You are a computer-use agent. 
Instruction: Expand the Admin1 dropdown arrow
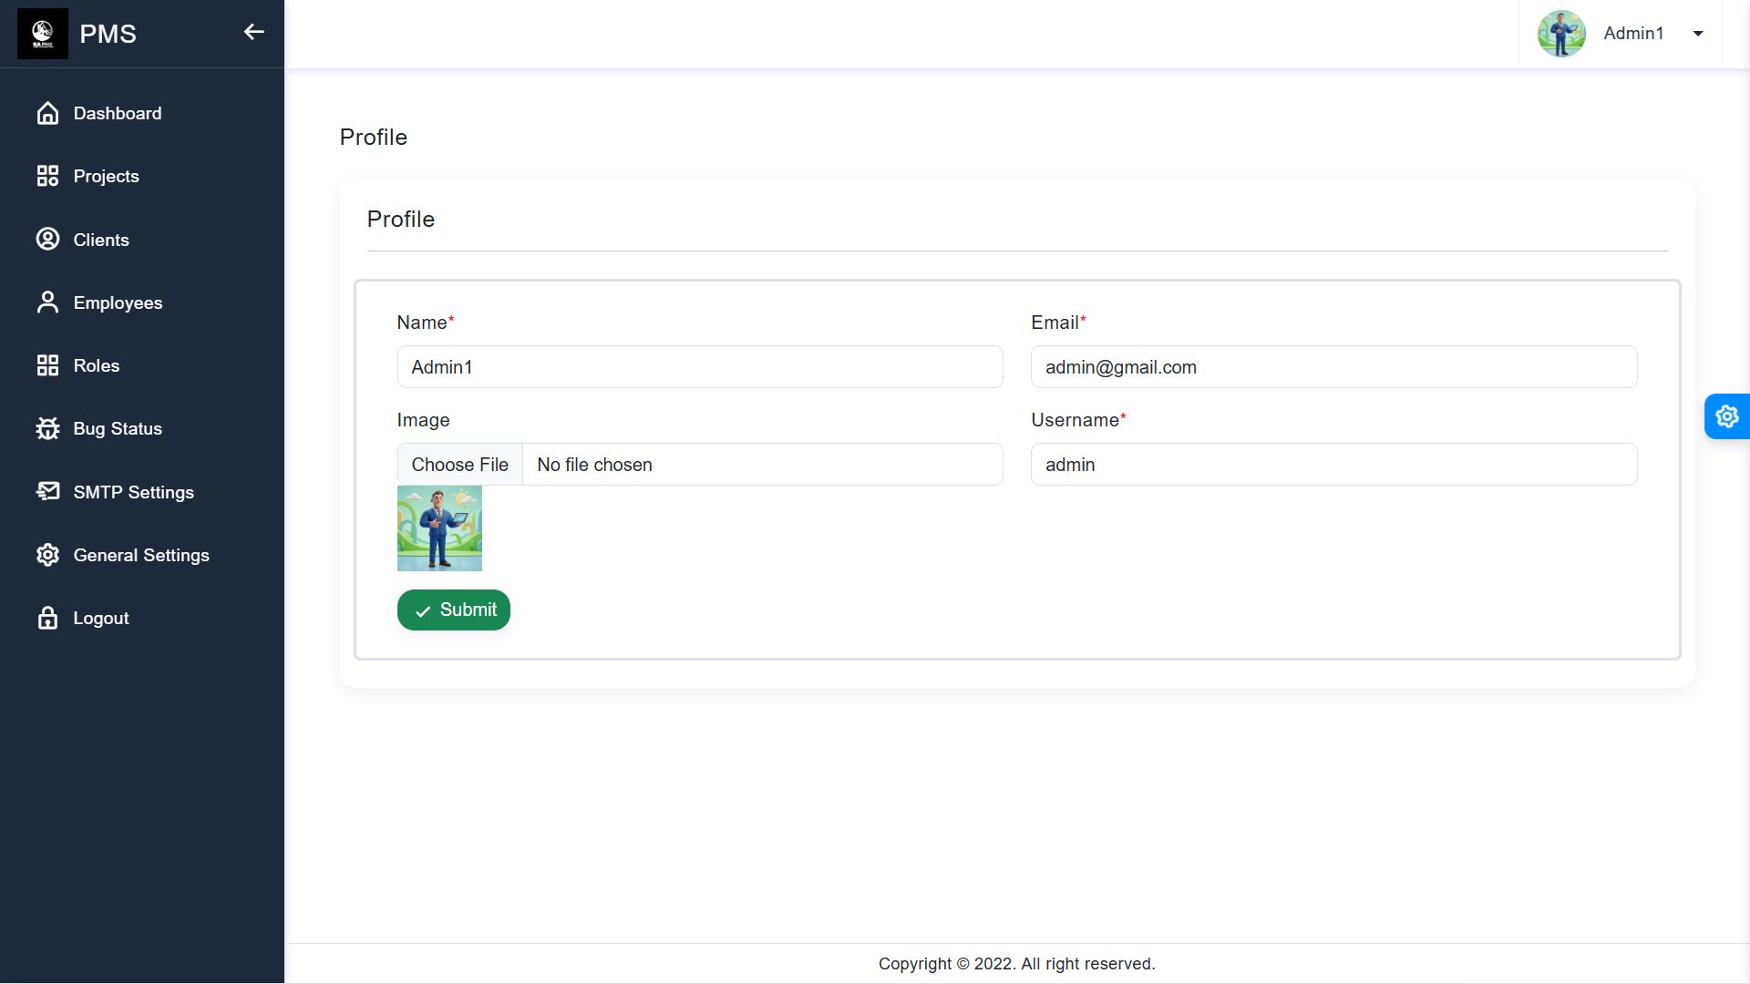point(1698,34)
